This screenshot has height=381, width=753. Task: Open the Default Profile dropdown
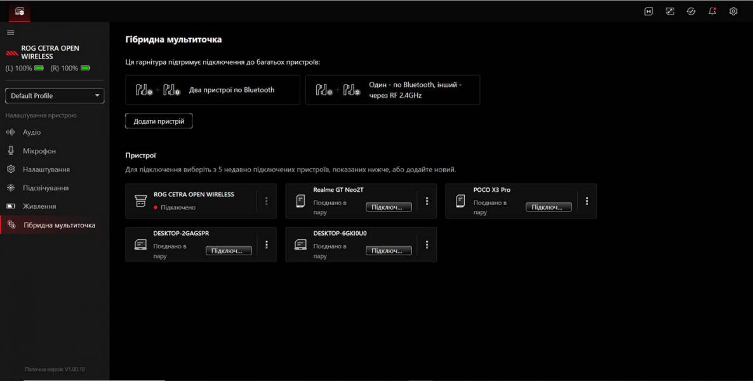tap(54, 95)
